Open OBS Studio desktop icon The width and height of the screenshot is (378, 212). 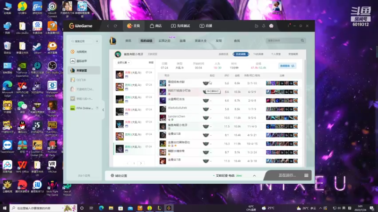click(x=52, y=67)
